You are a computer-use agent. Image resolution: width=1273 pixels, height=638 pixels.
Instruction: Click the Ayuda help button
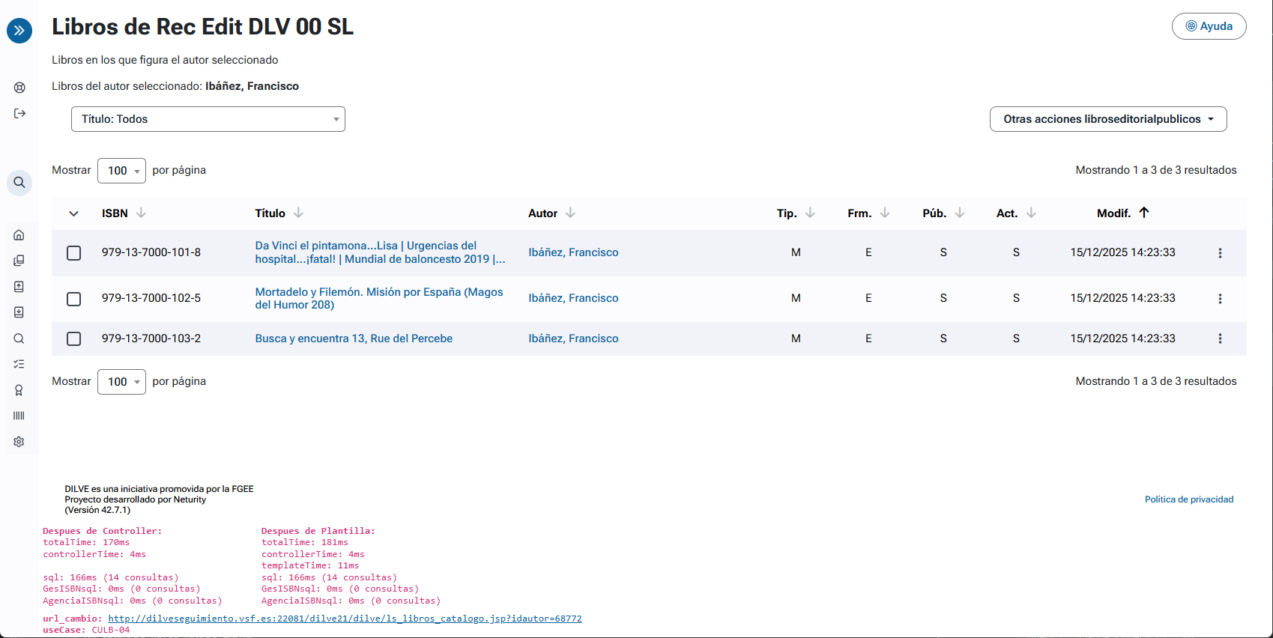coord(1209,26)
